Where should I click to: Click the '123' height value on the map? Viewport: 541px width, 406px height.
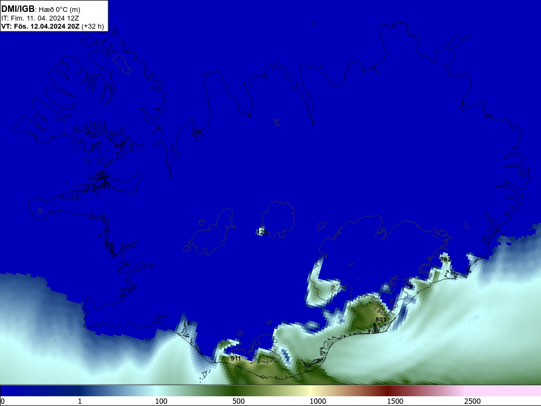click(x=262, y=232)
